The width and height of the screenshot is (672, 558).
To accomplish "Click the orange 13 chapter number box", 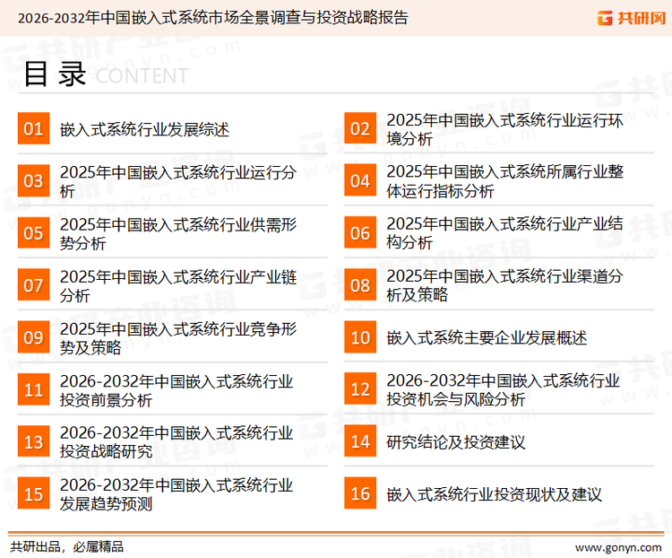I will point(33,441).
